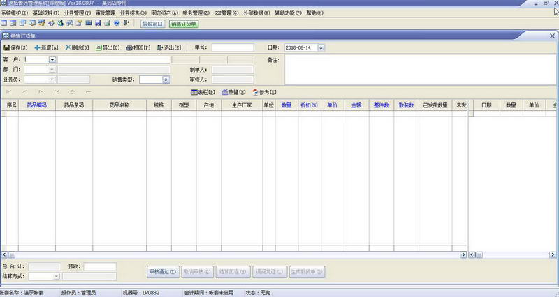Screen dimensions: 559x297
Task: Open the 客户 dropdown arrow
Action: pos(52,60)
